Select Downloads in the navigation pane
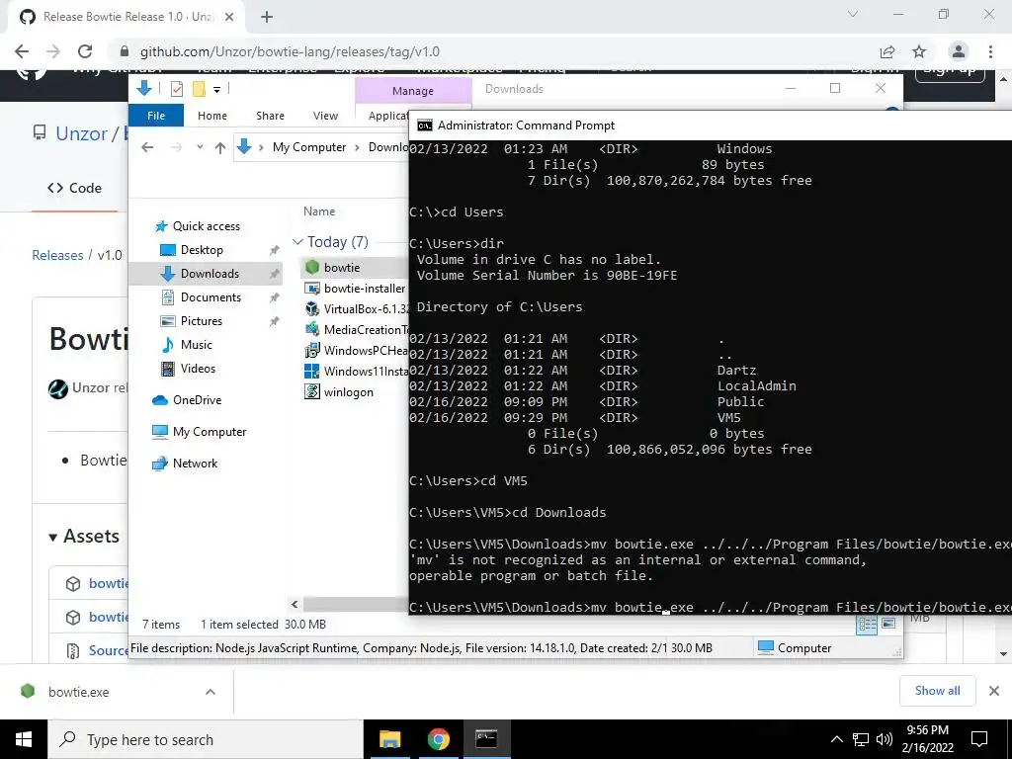Screen dimensions: 1012x759 (210, 274)
